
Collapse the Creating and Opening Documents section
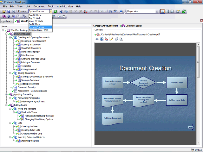click(x=10, y=37)
